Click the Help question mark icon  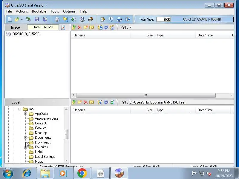[x=119, y=19]
